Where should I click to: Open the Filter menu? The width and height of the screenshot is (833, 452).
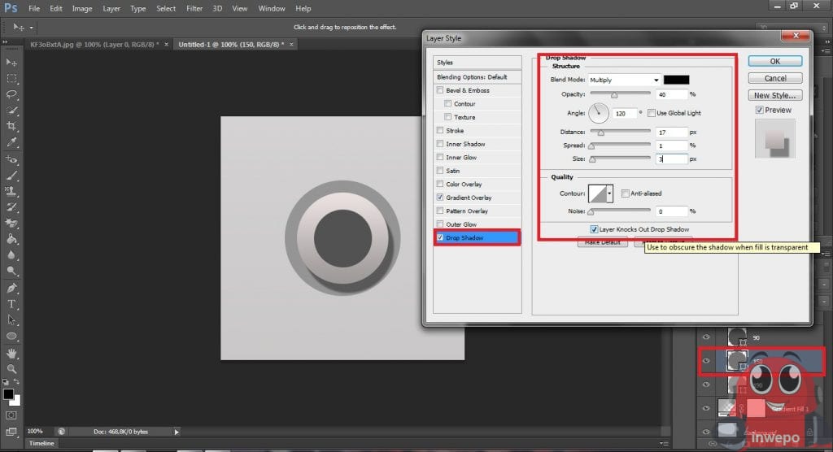(194, 8)
